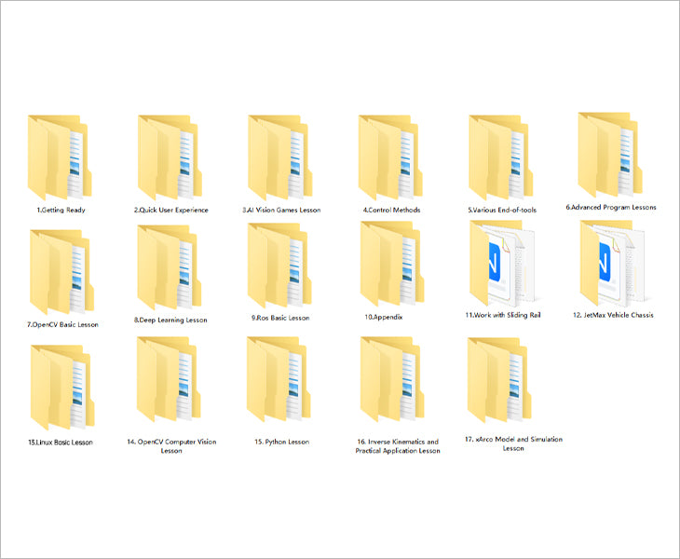Open the 4.Control Methods folder icon
The width and height of the screenshot is (680, 559).
click(390, 156)
